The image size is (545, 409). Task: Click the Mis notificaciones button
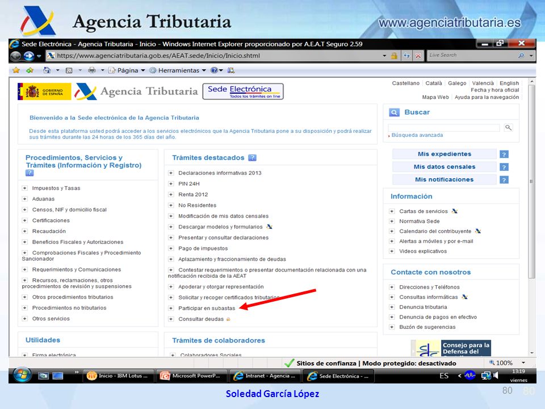coord(444,180)
